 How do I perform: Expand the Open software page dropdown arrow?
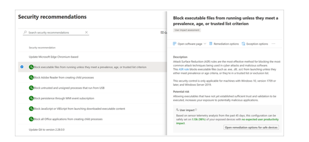point(205,44)
